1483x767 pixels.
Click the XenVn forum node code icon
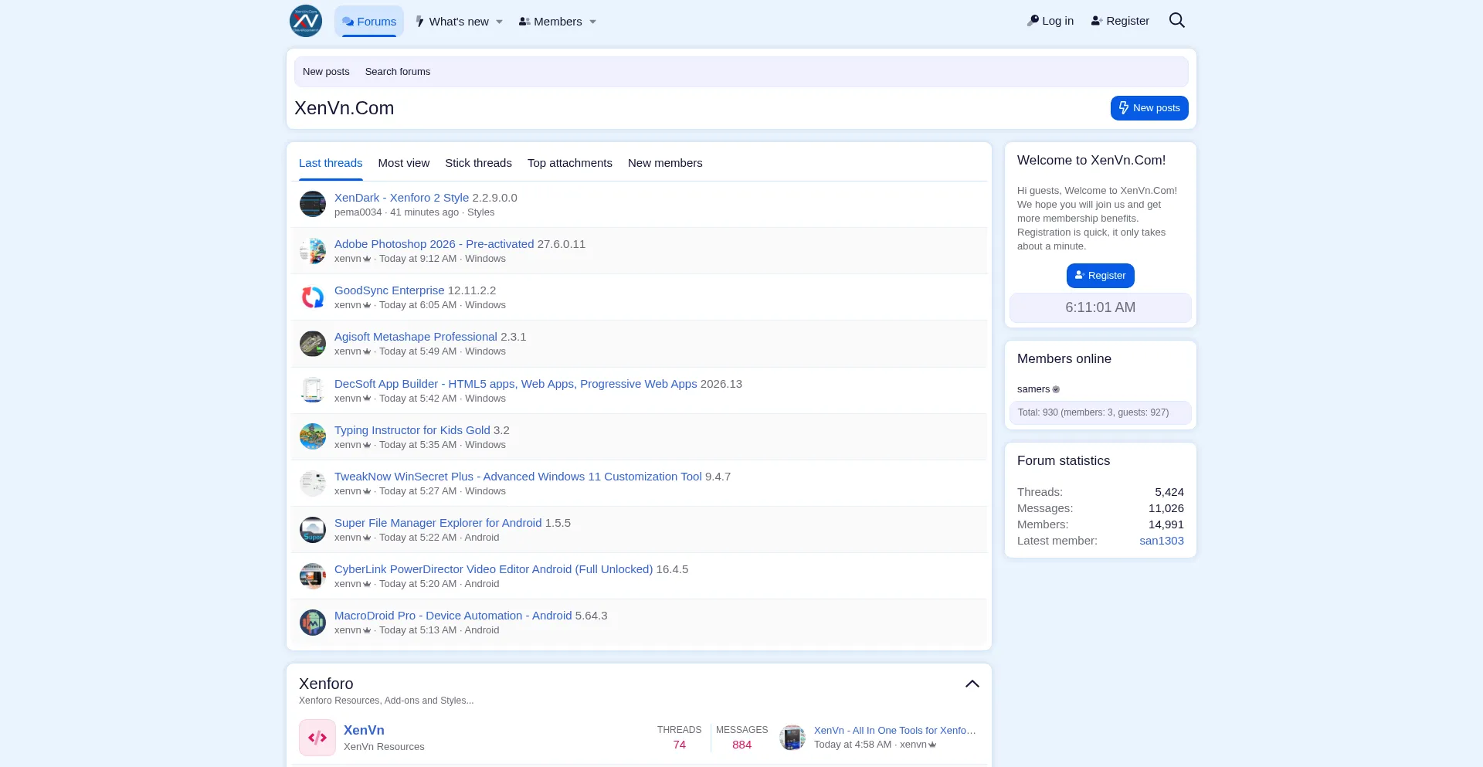(x=317, y=738)
